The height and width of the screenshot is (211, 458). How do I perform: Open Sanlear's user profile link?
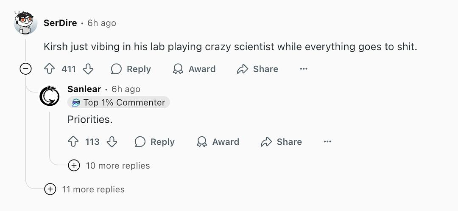(84, 89)
